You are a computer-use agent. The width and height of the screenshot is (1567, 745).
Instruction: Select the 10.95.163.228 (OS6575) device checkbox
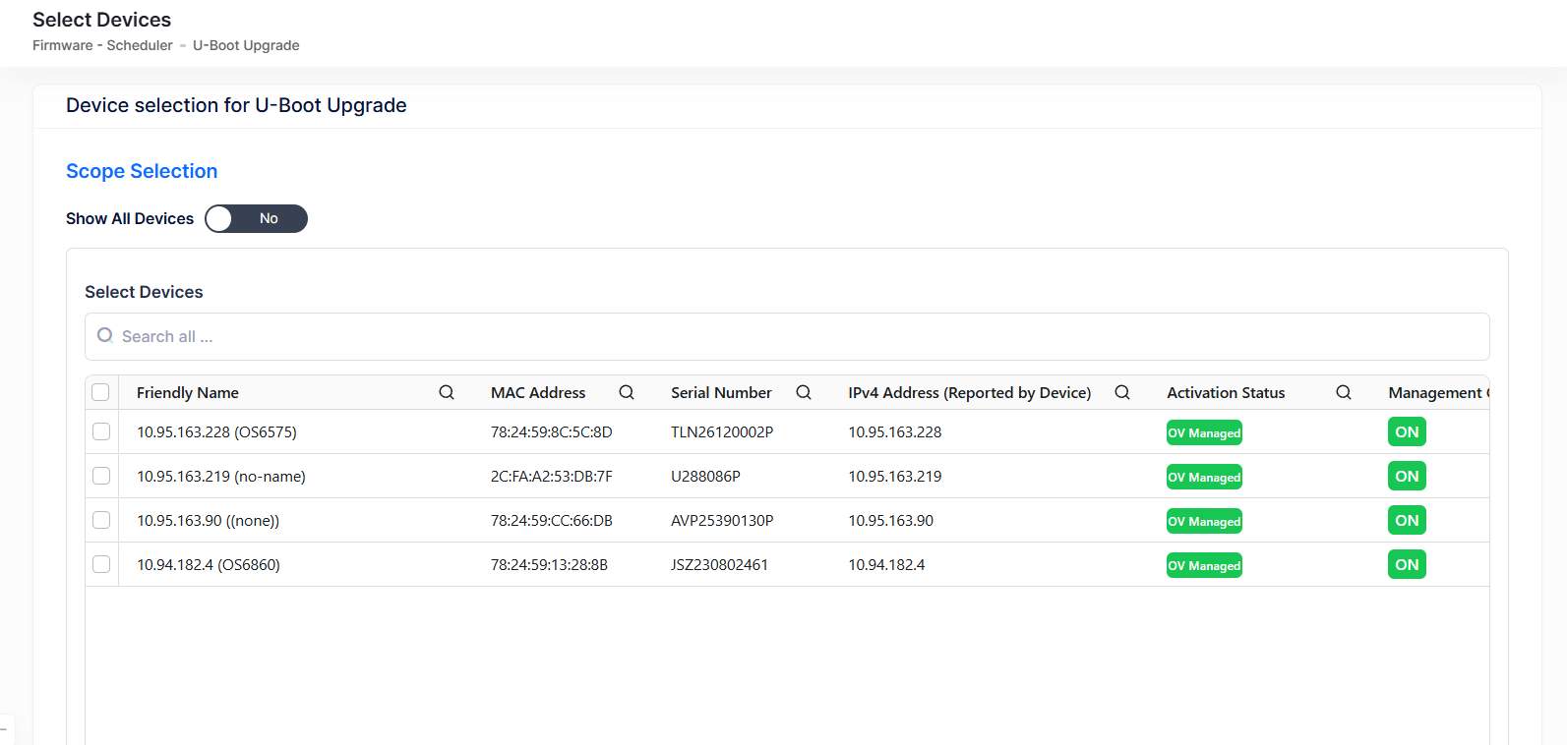click(x=101, y=431)
